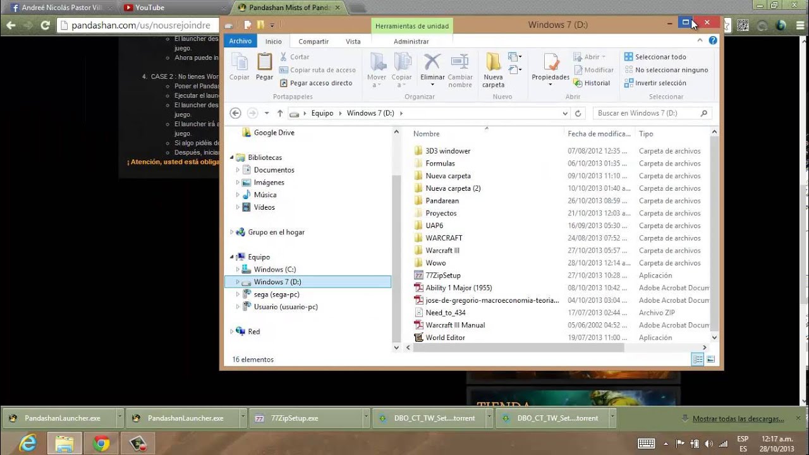This screenshot has width=809, height=455.
Task: Create a folder with Nueva carpeta
Action: click(494, 70)
